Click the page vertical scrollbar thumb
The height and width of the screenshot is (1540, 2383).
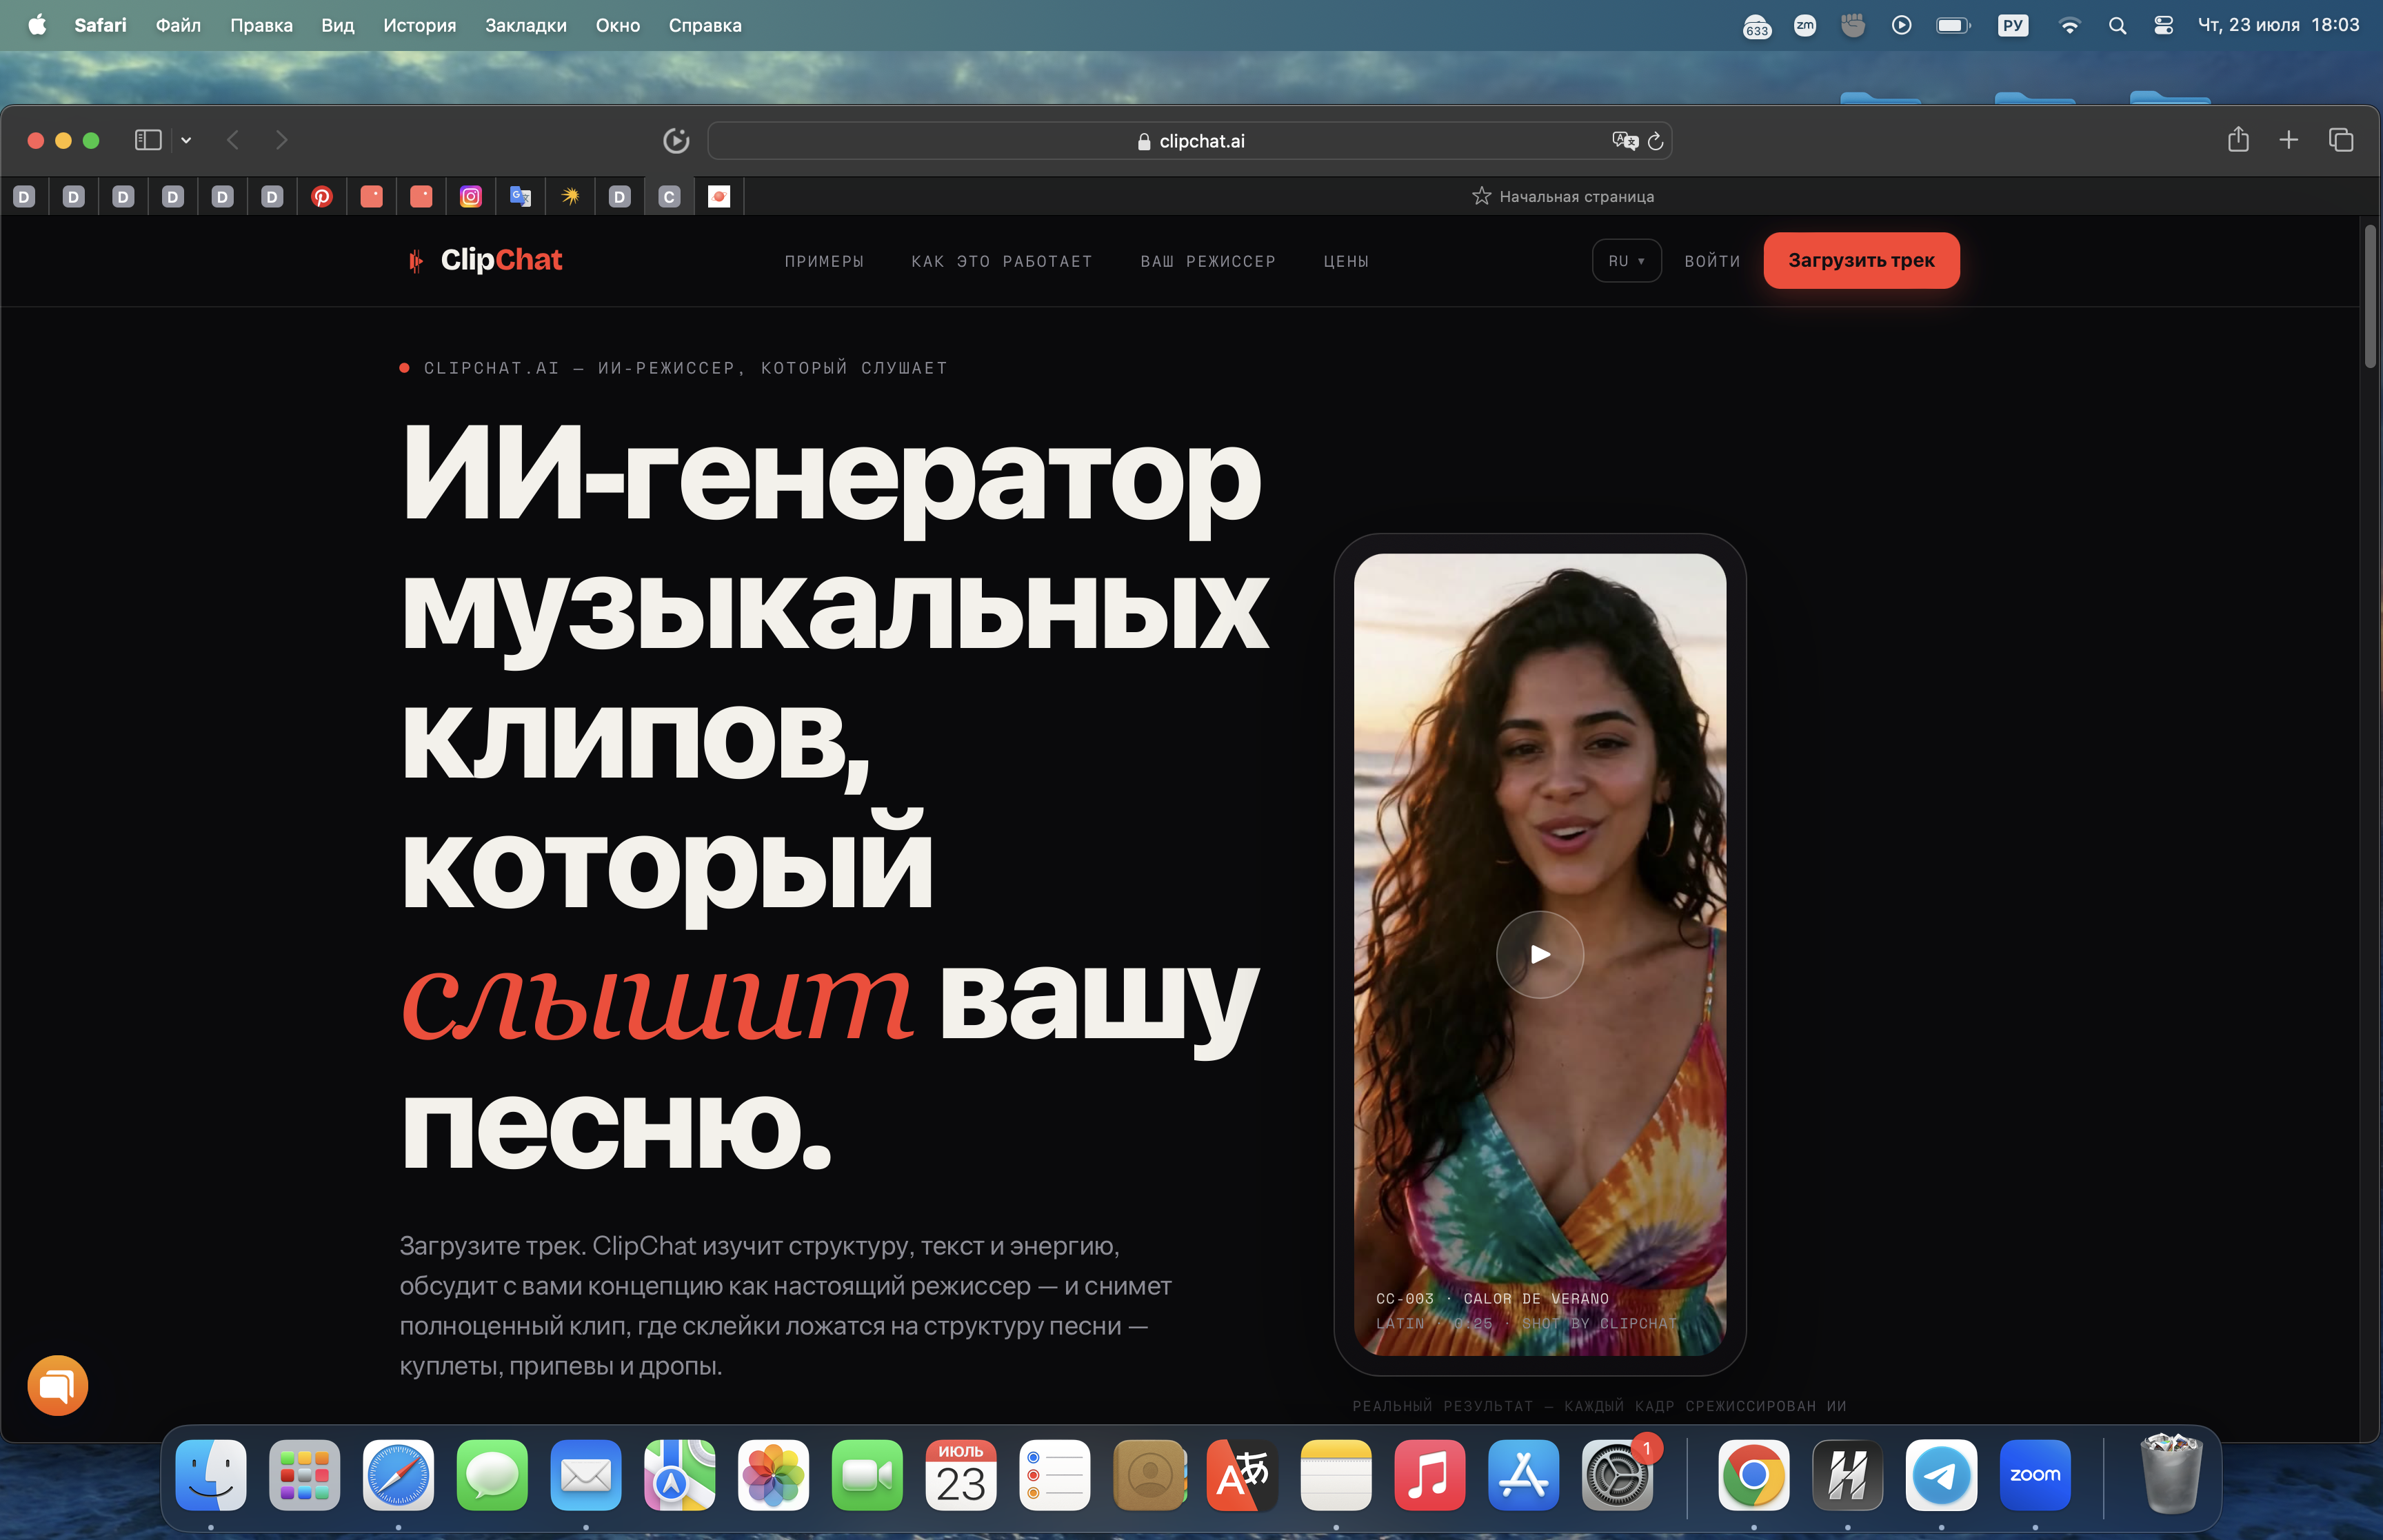click(x=2370, y=296)
